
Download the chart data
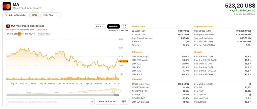pyautogui.click(x=114, y=26)
